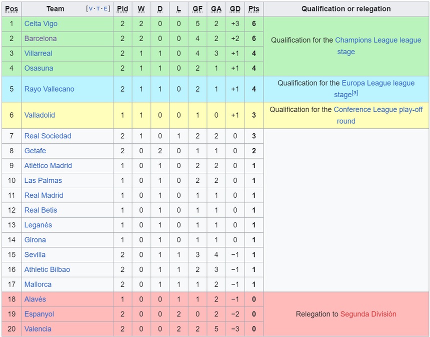Screen dimensions: 430x337
Task: Open the Real Madrid team link
Action: (x=43, y=195)
